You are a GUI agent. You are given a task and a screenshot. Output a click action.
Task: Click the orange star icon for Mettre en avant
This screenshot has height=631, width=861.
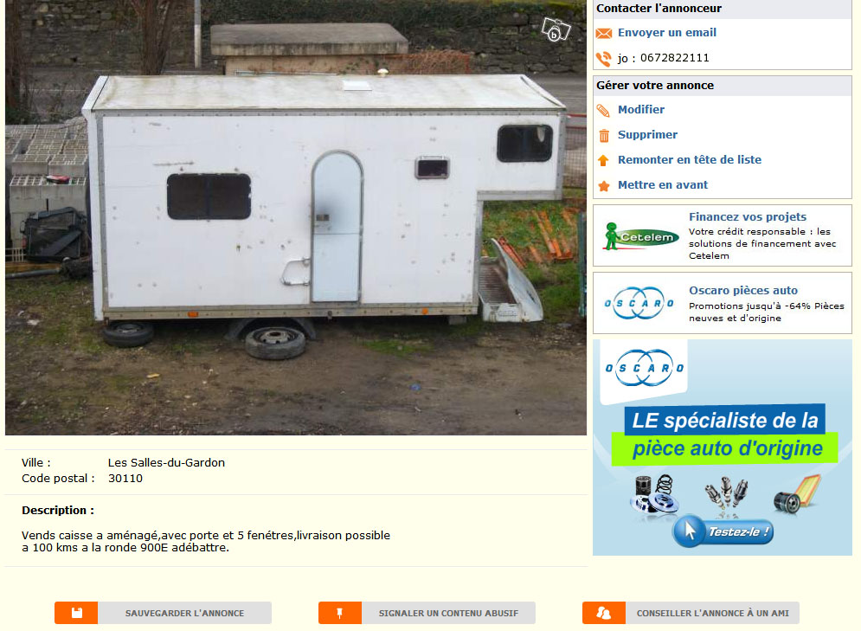click(603, 185)
